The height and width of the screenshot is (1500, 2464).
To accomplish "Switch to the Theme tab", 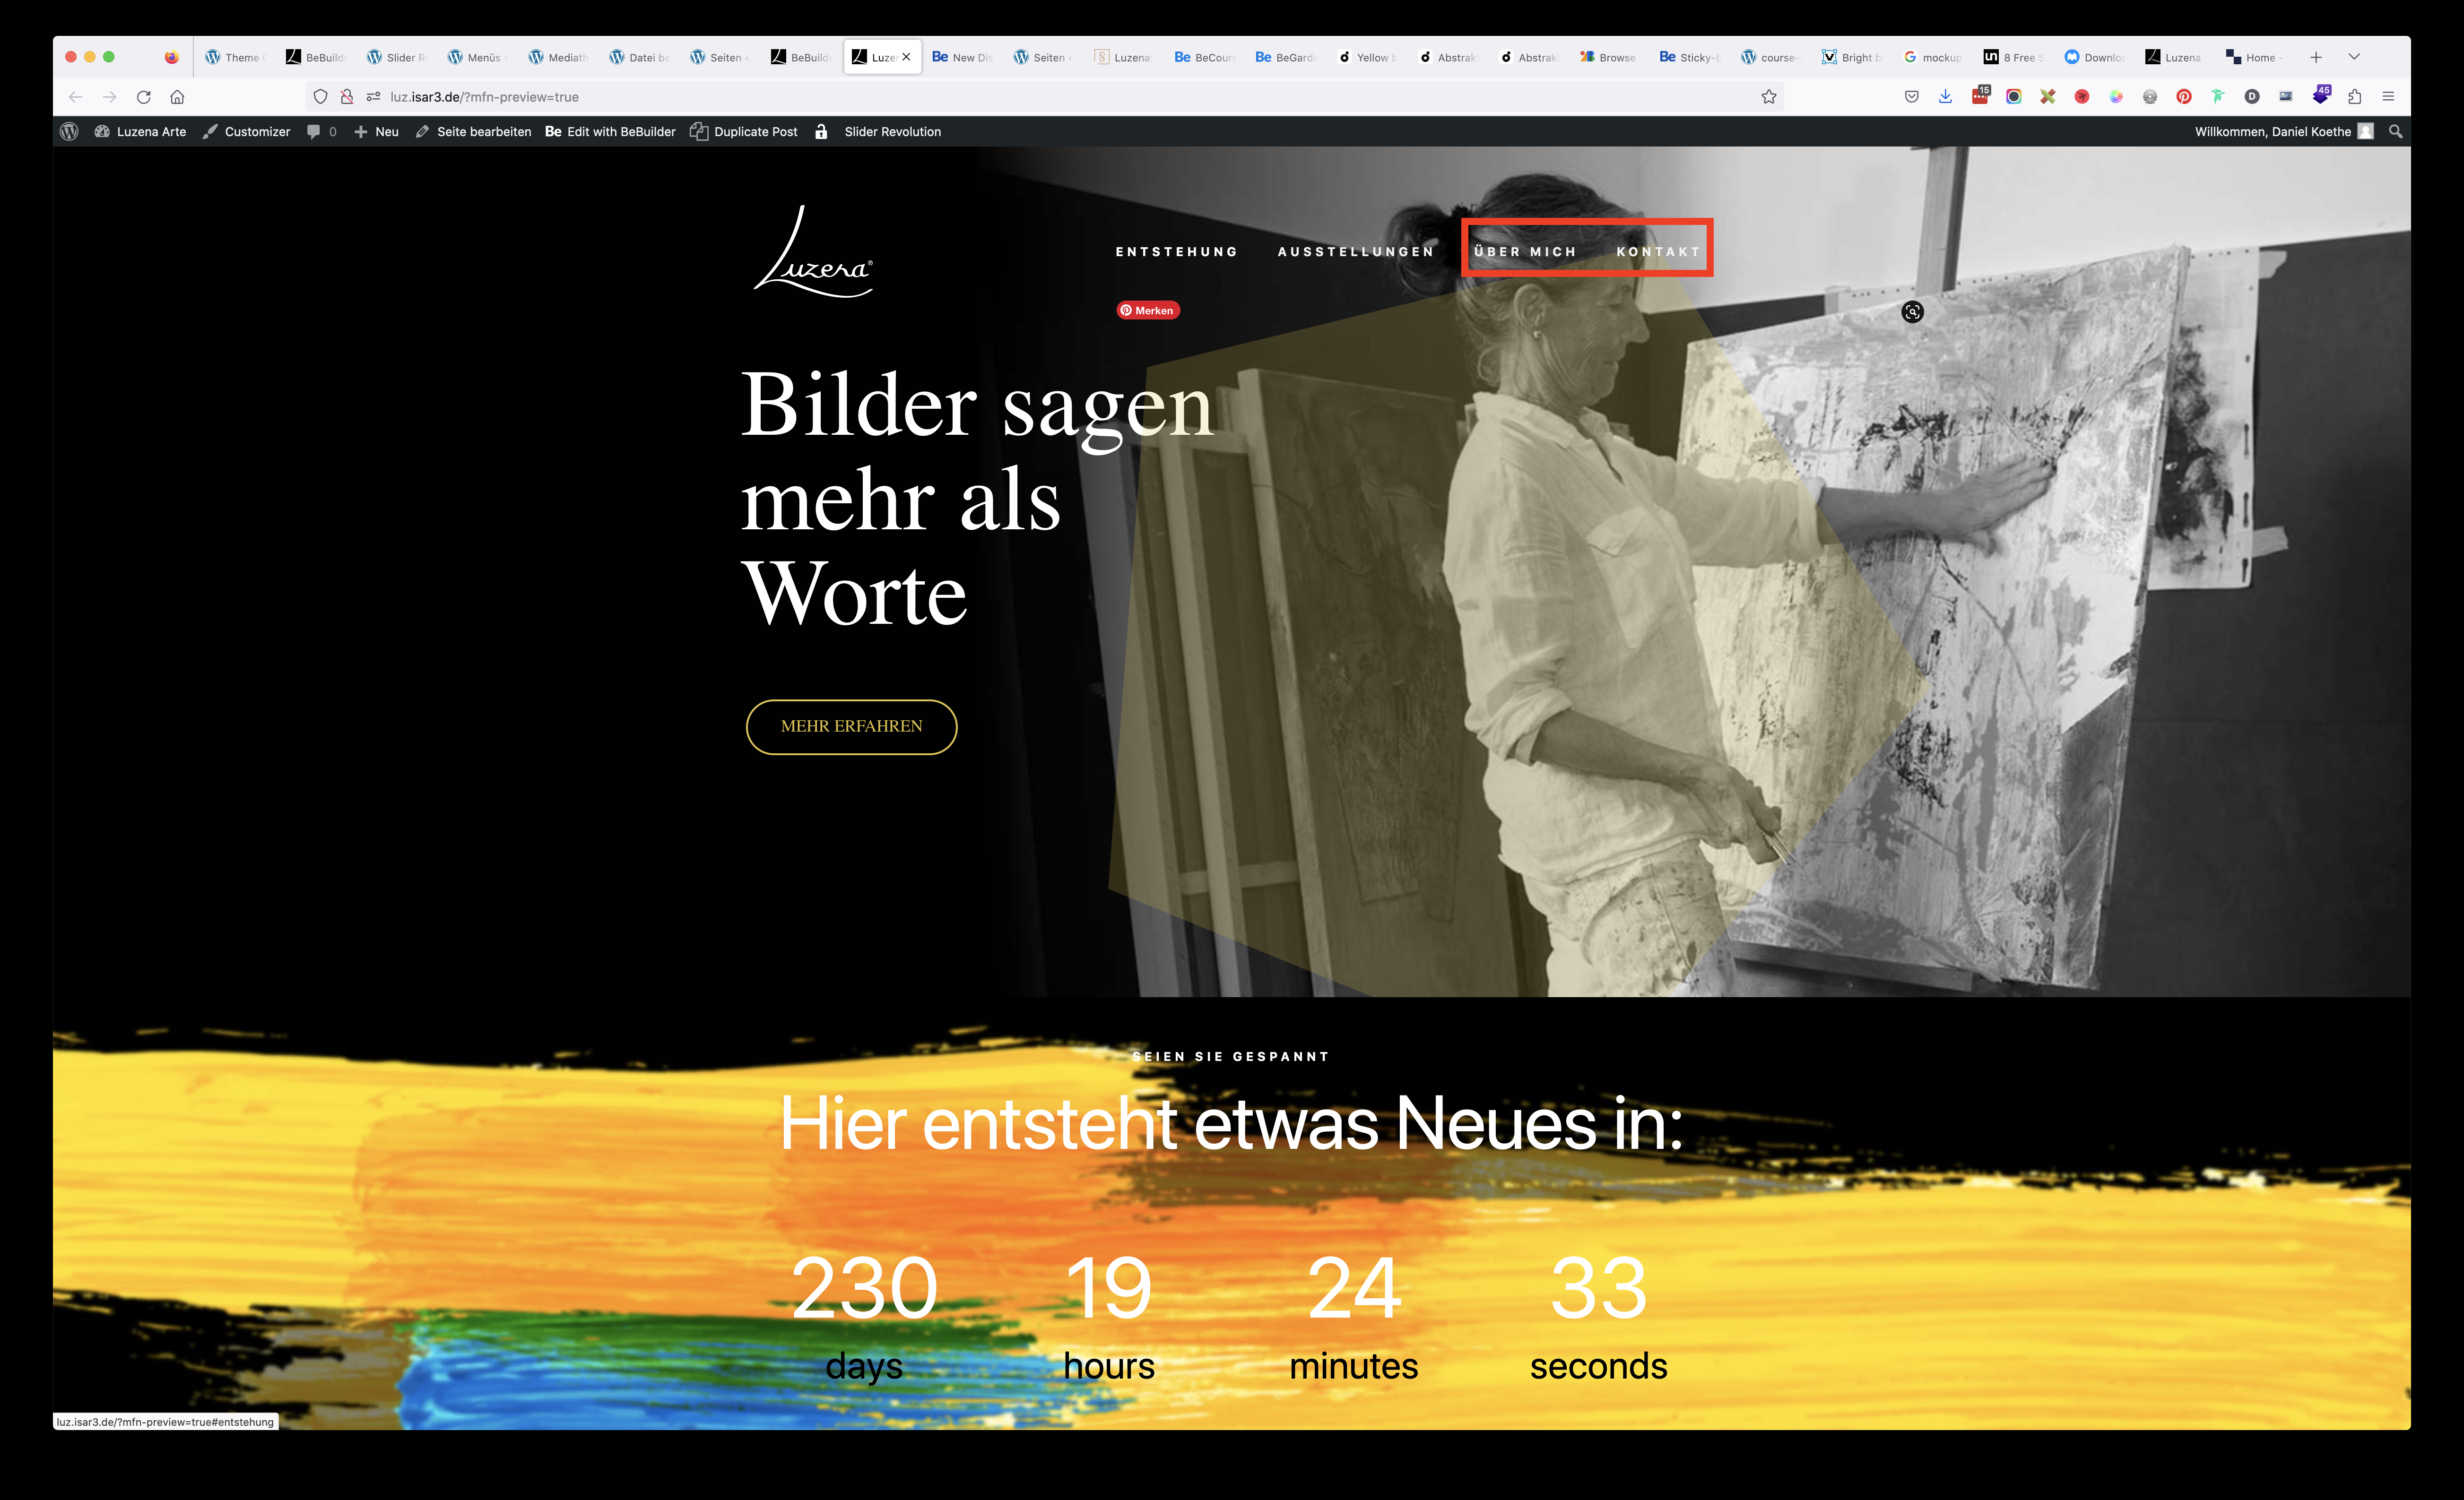I will (236, 57).
